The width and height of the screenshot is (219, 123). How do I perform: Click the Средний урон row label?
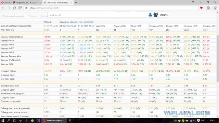[x=8, y=90]
